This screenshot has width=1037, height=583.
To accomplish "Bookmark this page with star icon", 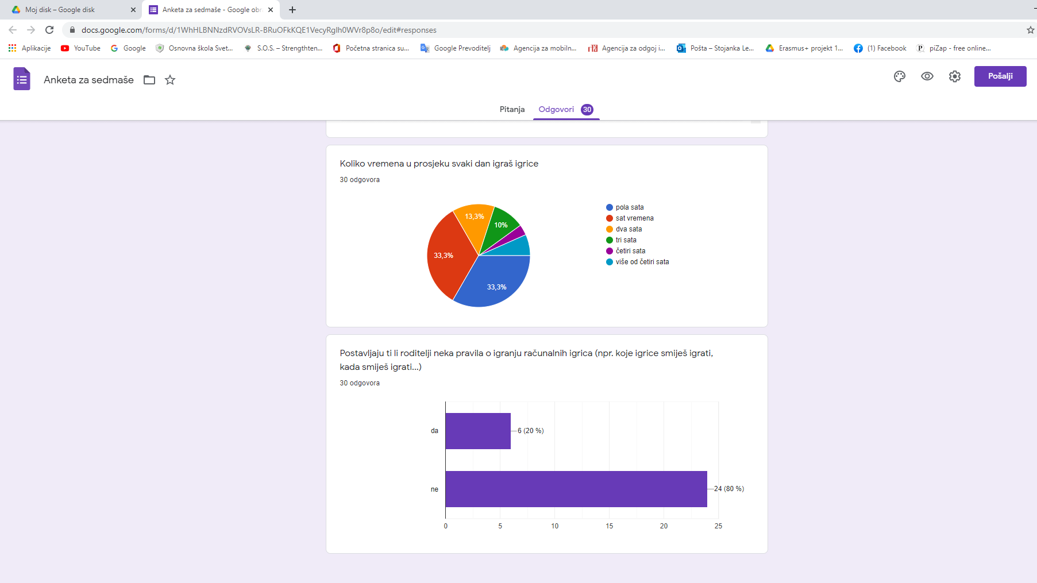I will (1030, 30).
